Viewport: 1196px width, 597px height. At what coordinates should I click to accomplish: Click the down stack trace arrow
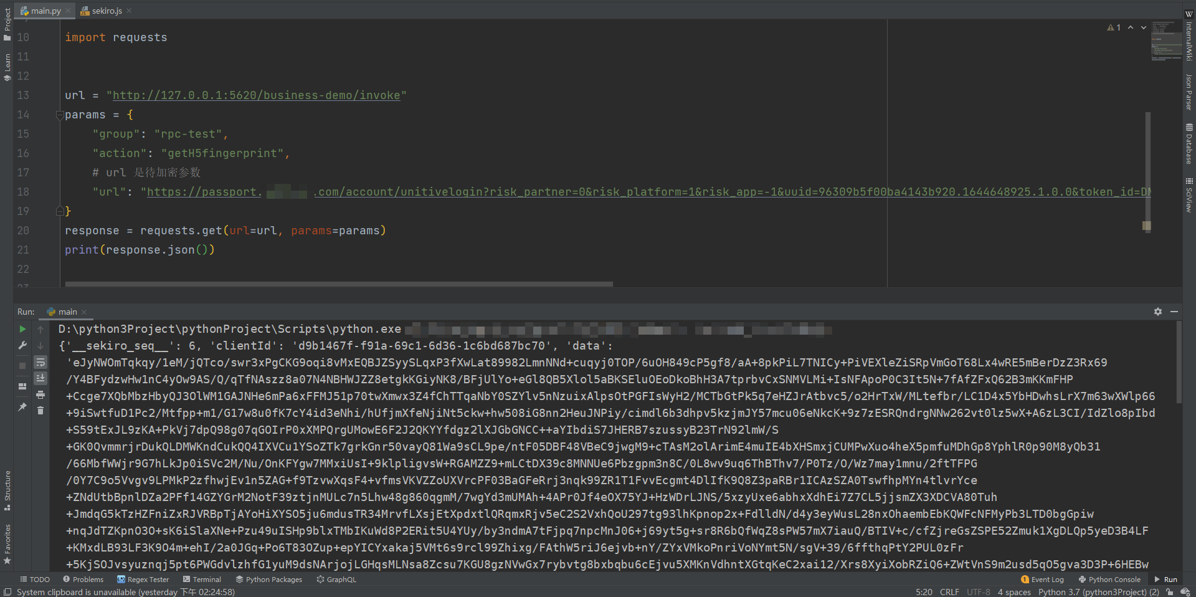tap(40, 345)
